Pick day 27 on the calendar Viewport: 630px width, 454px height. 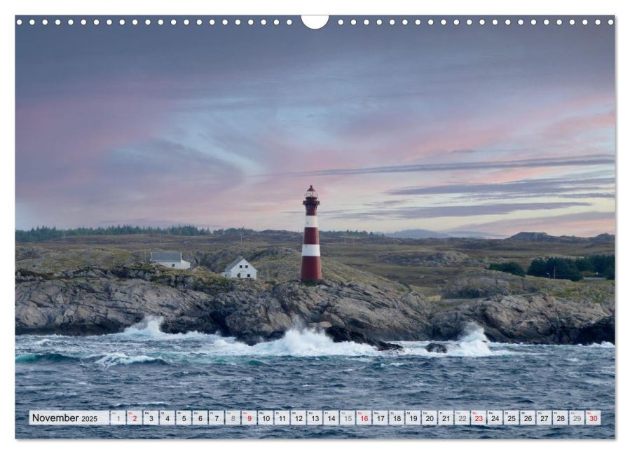pyautogui.click(x=544, y=418)
